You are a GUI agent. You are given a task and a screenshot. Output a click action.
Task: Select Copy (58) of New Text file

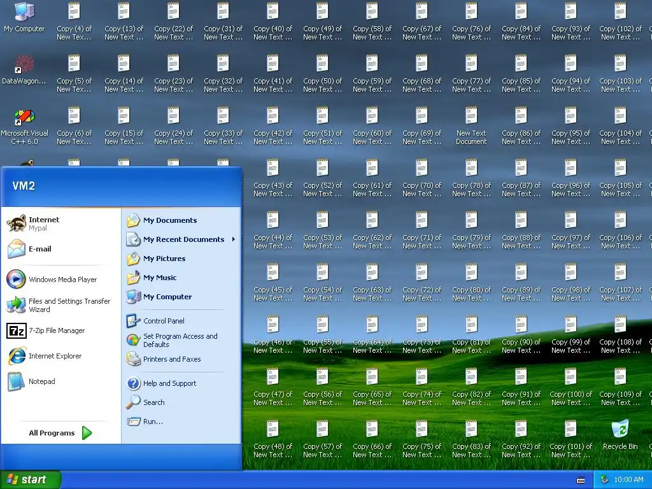(x=372, y=21)
